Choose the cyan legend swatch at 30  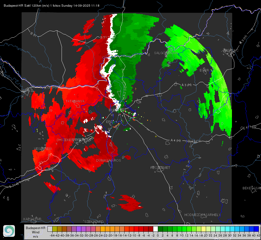[232, 229]
